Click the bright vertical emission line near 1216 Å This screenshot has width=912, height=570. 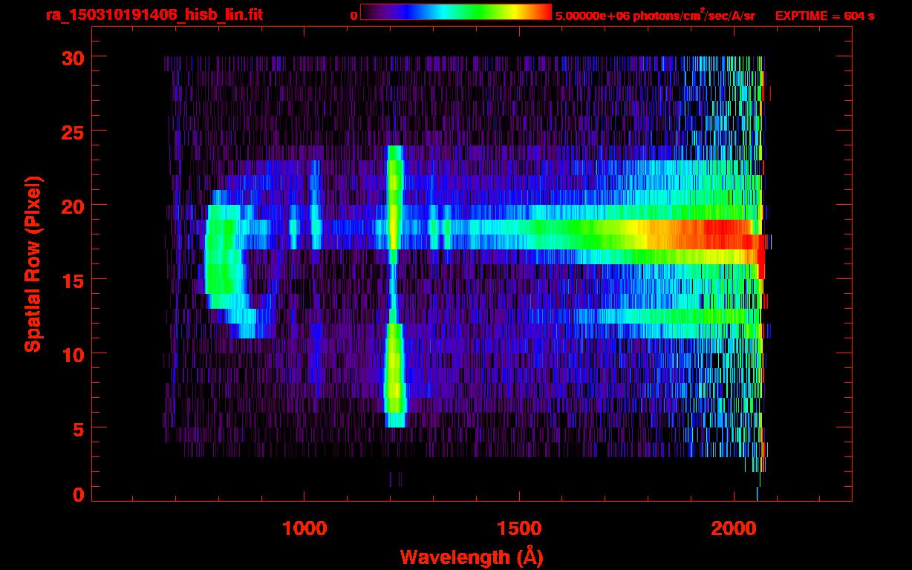[394, 286]
